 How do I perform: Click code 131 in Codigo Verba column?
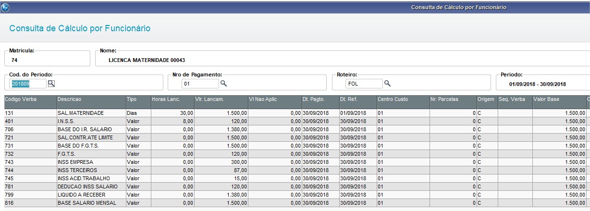pos(9,113)
